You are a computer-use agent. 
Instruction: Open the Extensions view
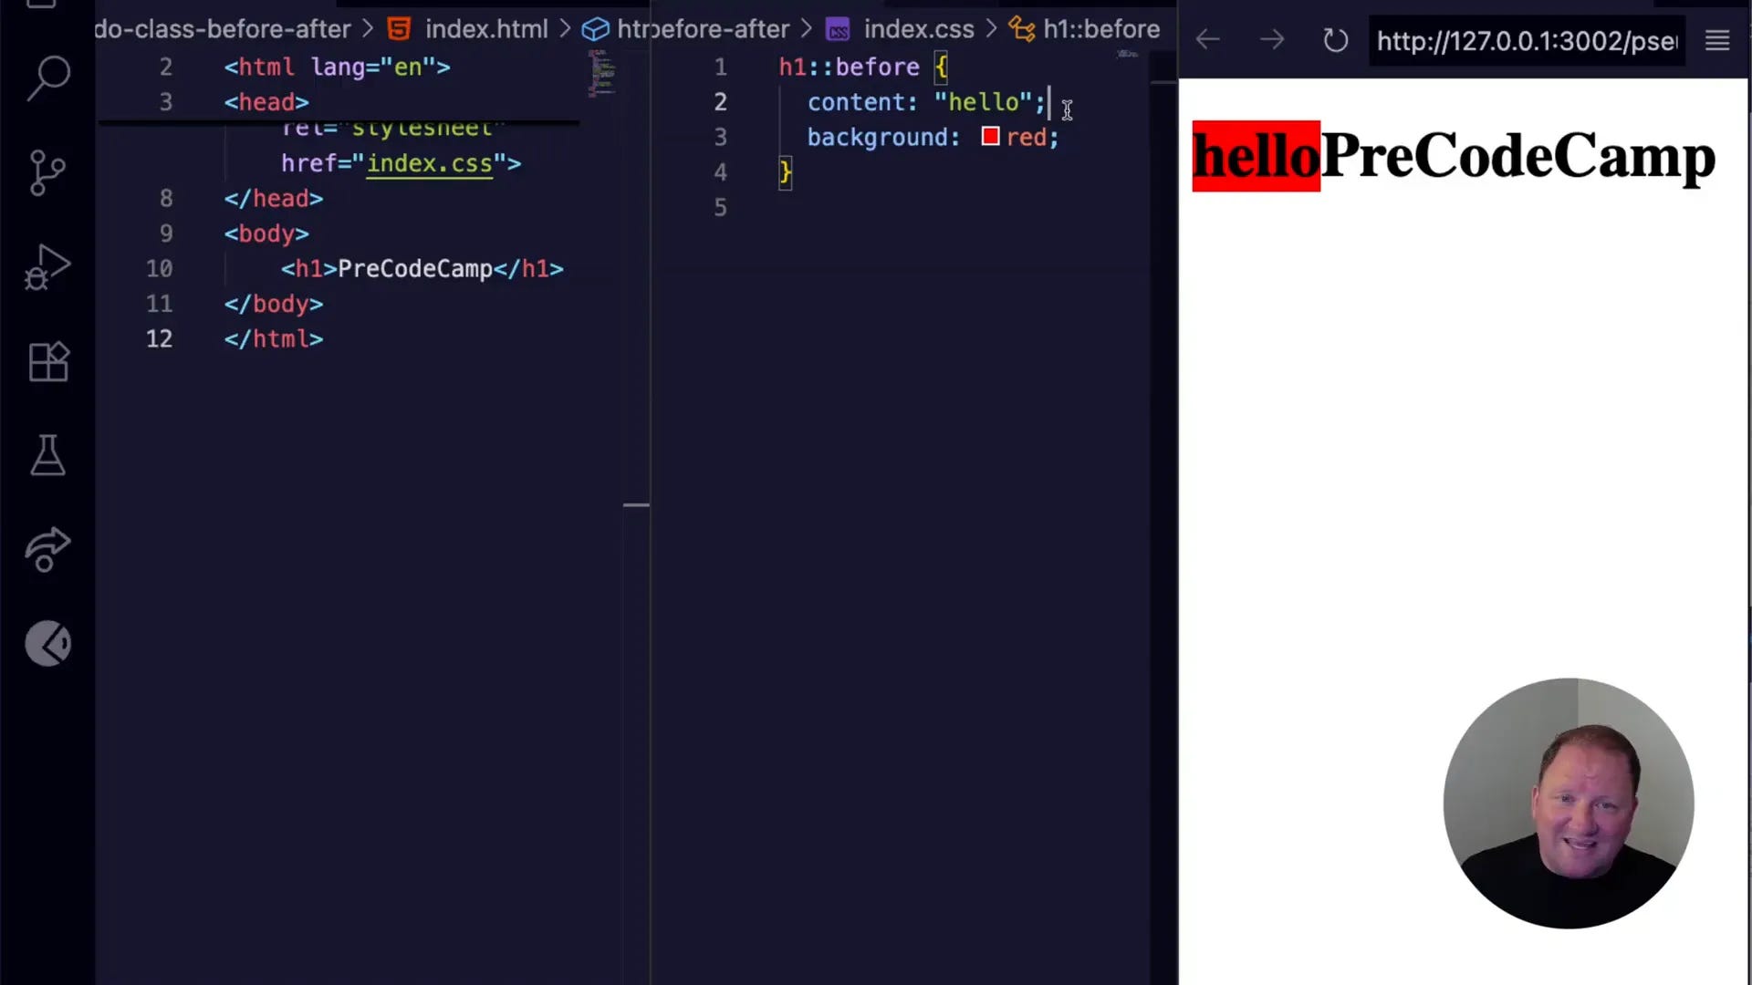[x=48, y=362]
